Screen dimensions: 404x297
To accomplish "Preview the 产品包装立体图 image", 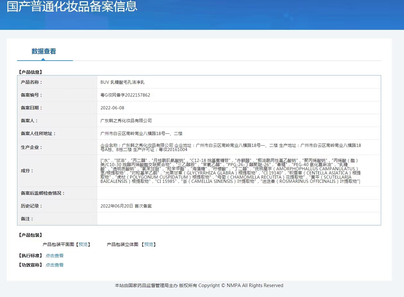I will point(148,244).
